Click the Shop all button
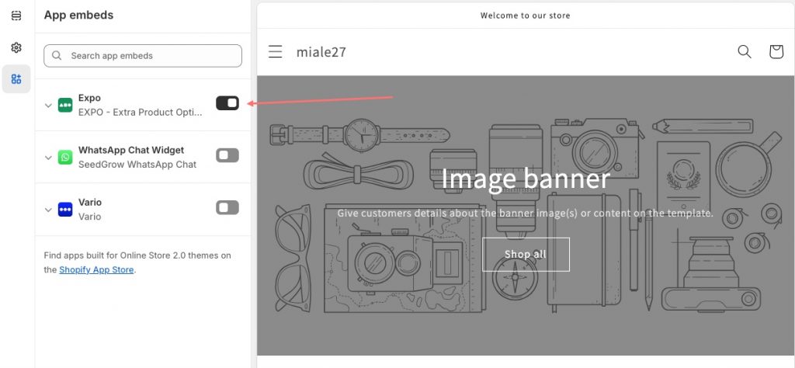Image resolution: width=795 pixels, height=368 pixels. point(526,255)
